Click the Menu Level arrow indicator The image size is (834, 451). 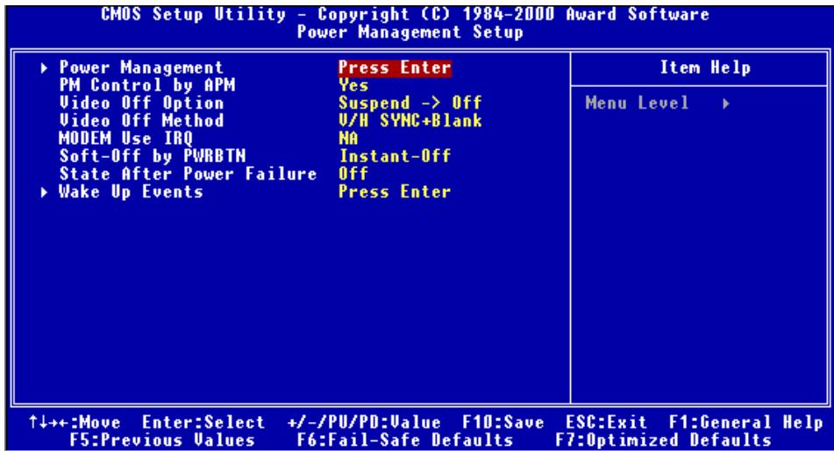click(x=726, y=104)
